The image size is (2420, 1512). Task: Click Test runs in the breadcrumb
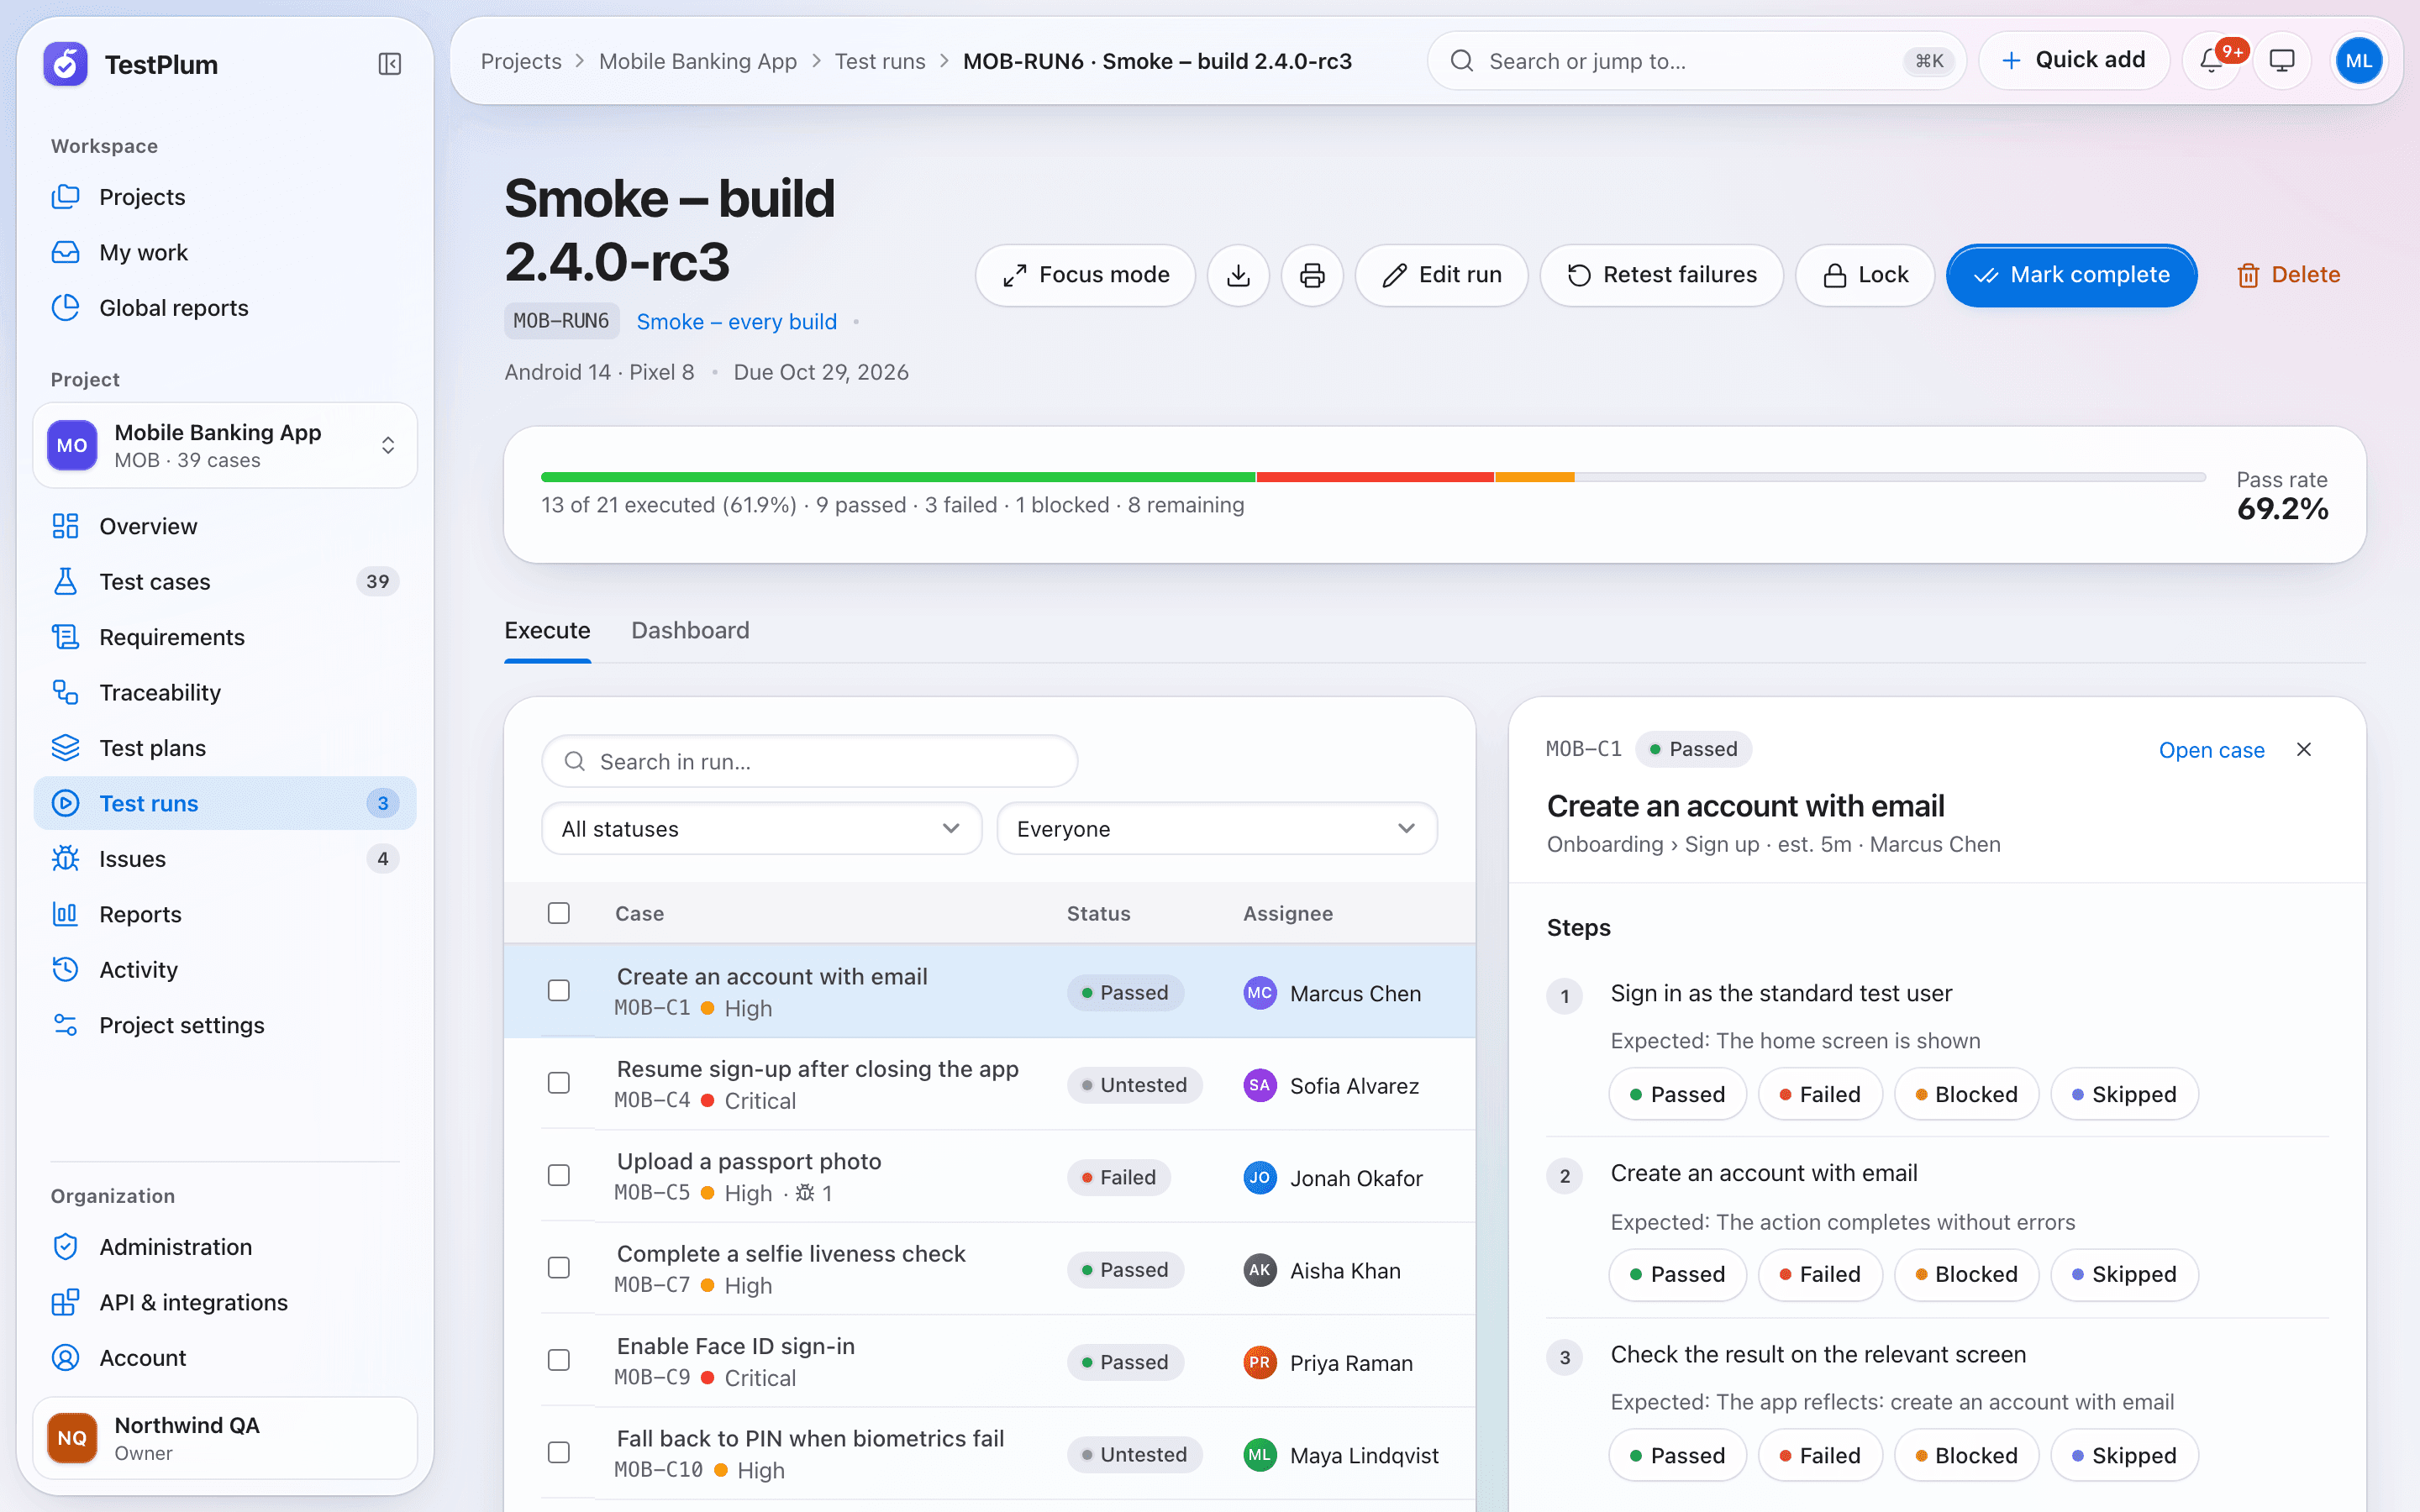pyautogui.click(x=880, y=61)
